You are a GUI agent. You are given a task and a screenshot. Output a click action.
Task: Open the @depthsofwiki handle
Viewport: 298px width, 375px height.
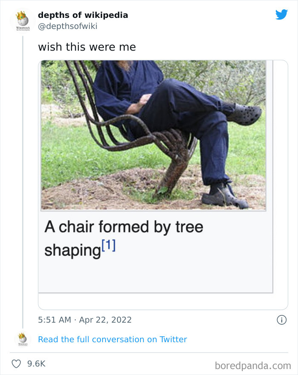point(68,26)
